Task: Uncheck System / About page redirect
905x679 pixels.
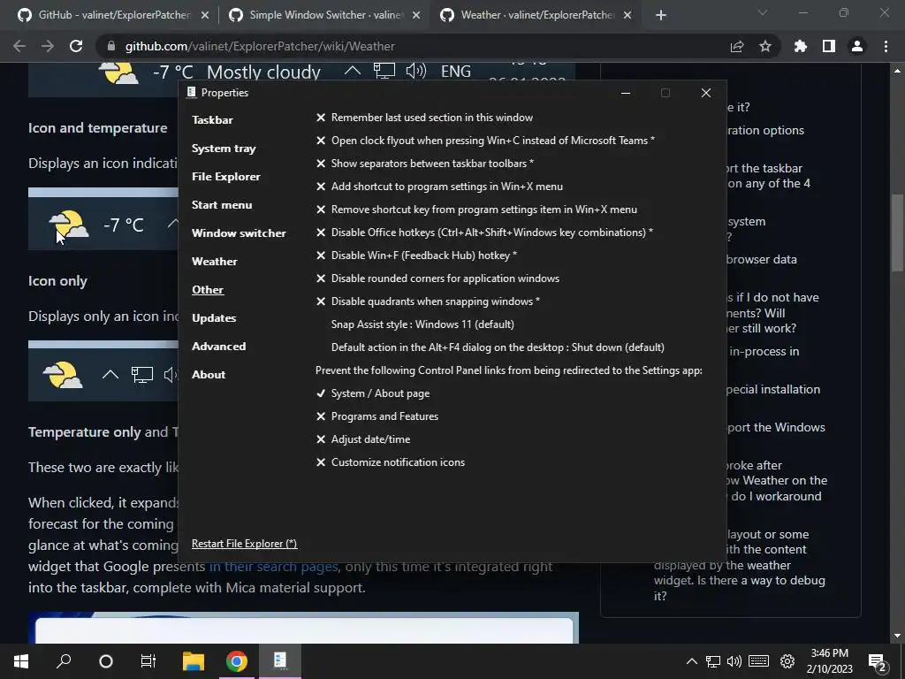Action: coord(372,393)
